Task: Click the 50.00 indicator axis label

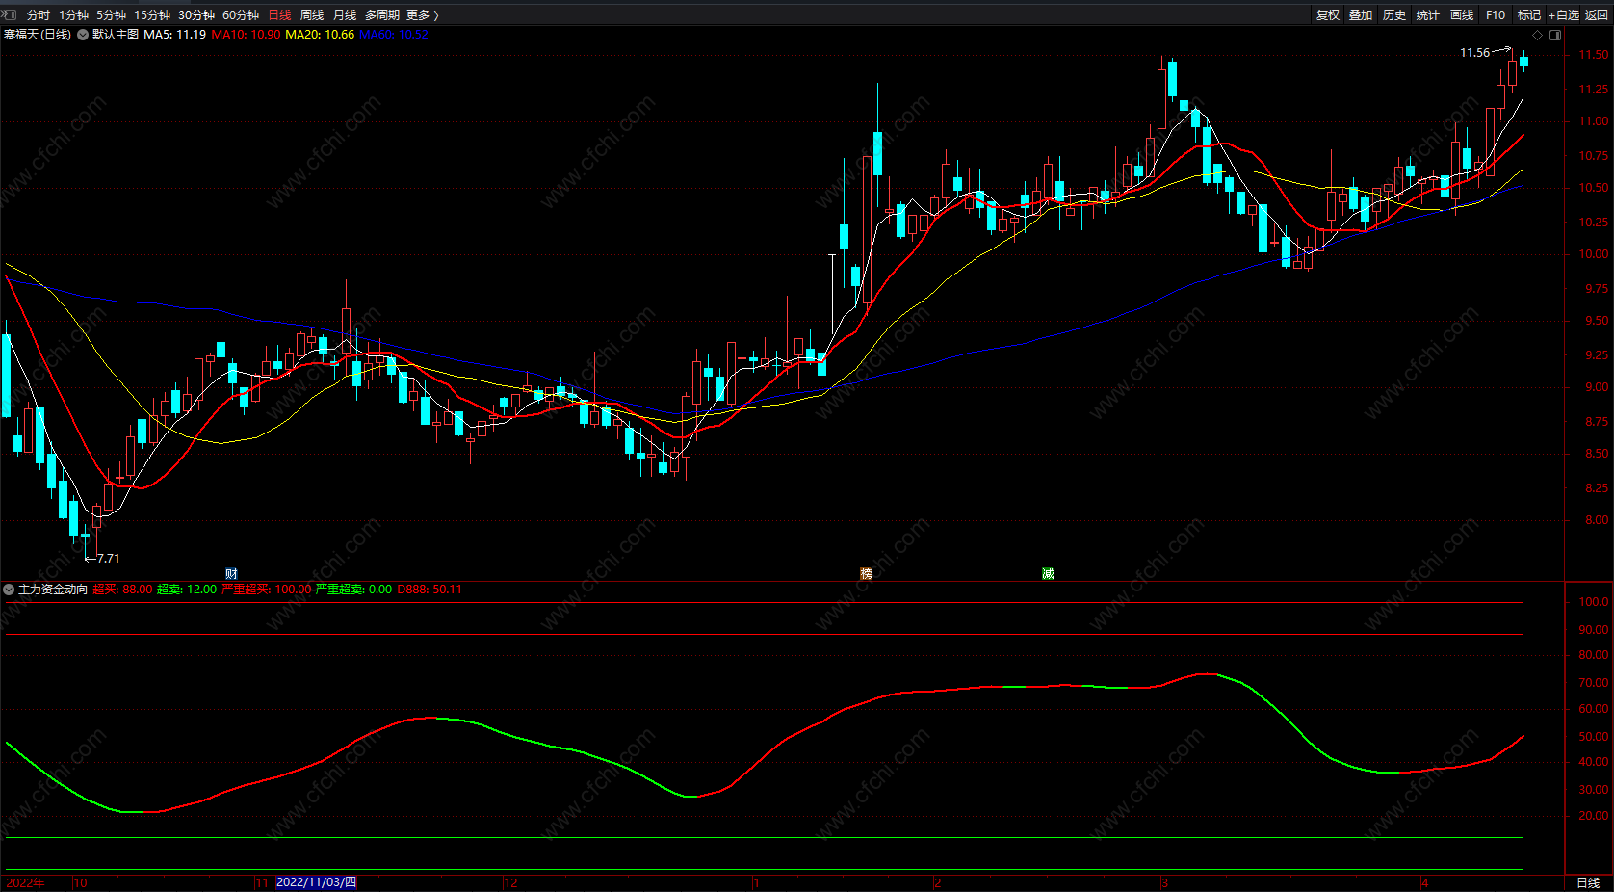Action: [1593, 737]
